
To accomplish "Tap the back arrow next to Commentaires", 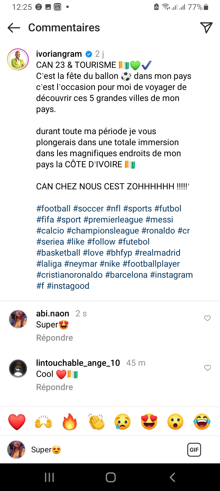I will pyautogui.click(x=14, y=28).
